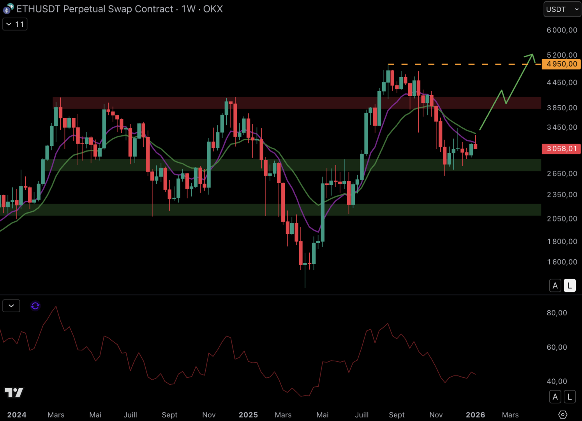582x421 pixels.
Task: Click the red 3 058,01 current price label
Action: click(x=561, y=149)
